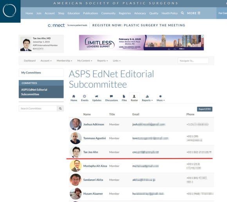227x202 pixels.
Task: Open Tae Joo Ahn's name link
Action: [91, 152]
